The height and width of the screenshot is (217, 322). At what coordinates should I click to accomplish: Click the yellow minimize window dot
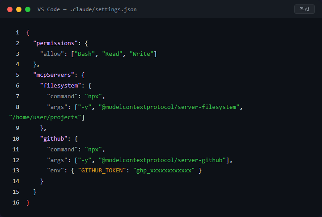19,9
